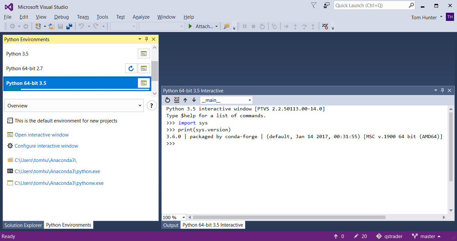This screenshot has width=457, height=241.
Task: Open the Python Environments window options arrow
Action: [139, 39]
